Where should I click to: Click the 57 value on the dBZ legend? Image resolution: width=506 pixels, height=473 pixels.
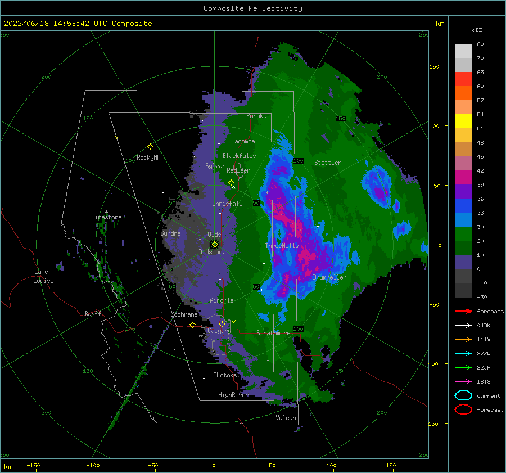[x=480, y=101]
